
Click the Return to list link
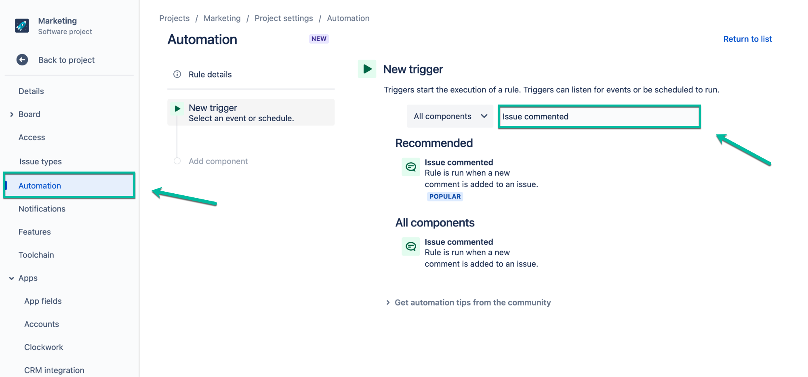[x=747, y=39]
